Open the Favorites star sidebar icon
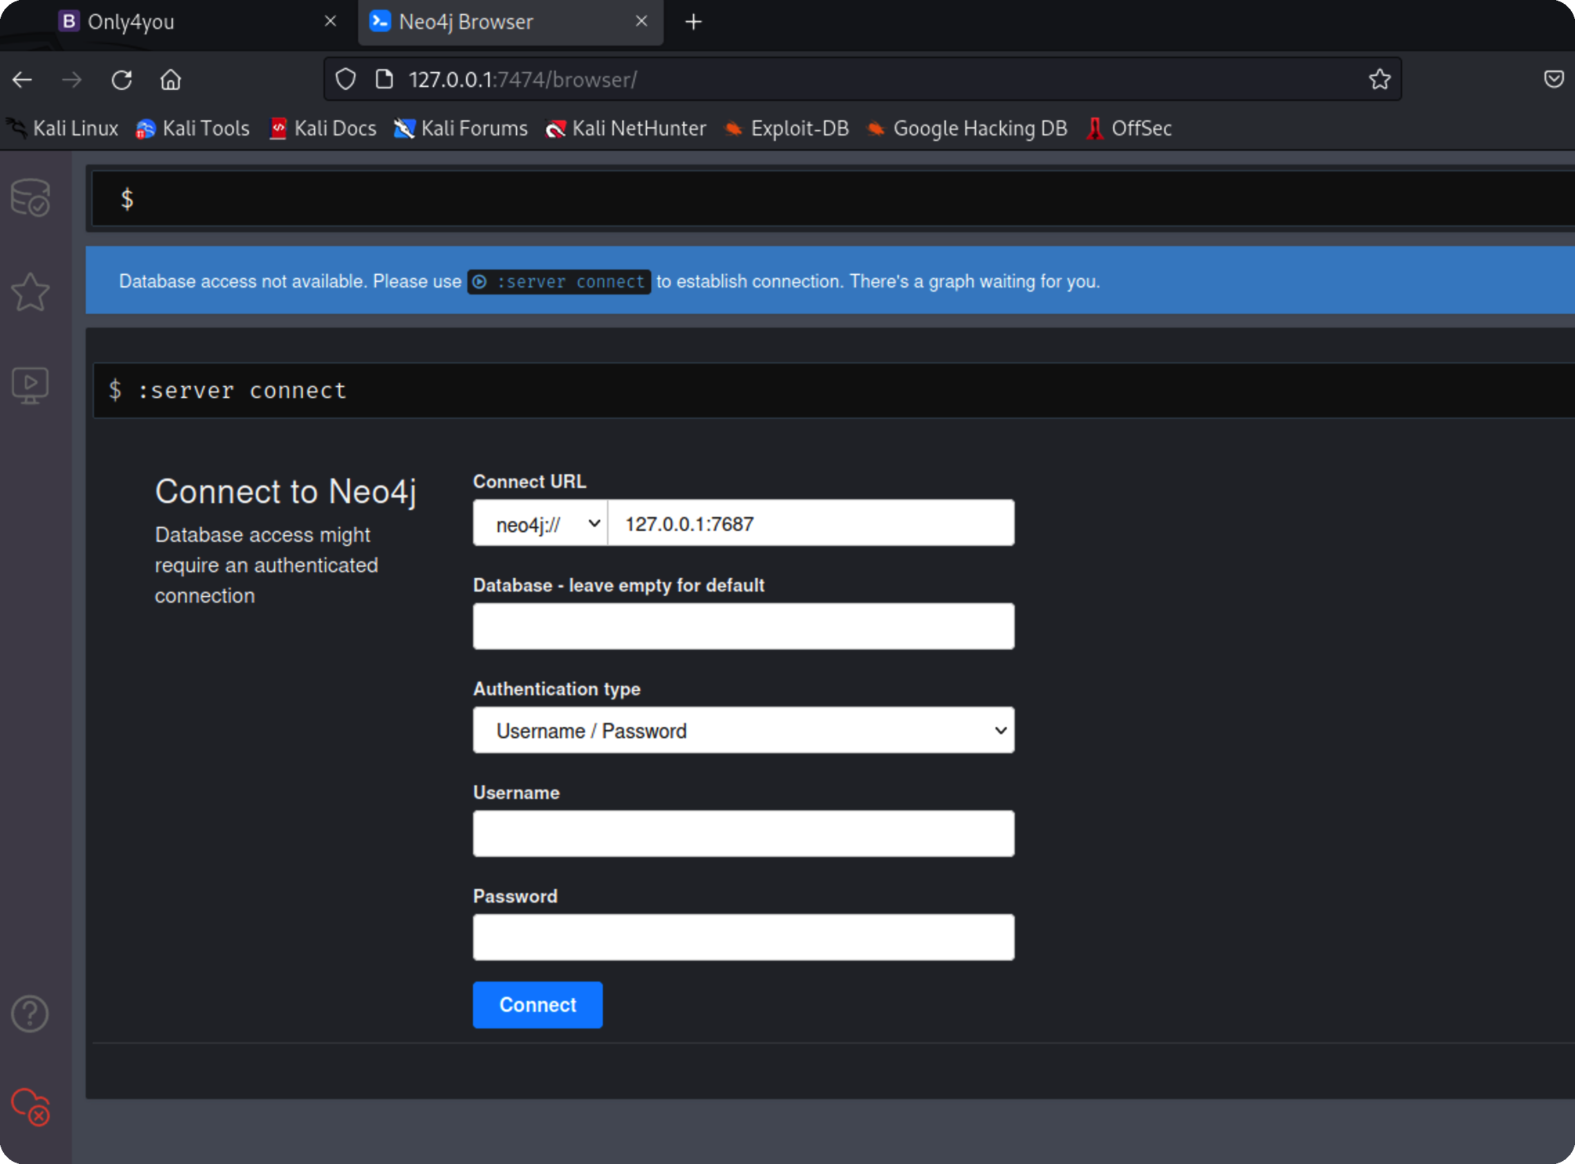This screenshot has height=1164, width=1575. (30, 292)
